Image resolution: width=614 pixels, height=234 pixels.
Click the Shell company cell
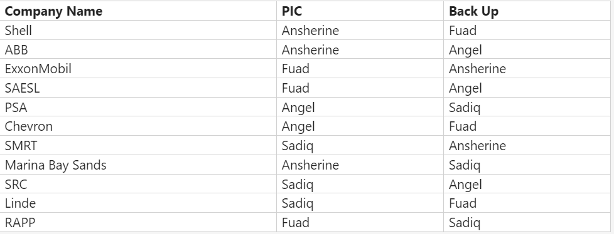pos(138,30)
